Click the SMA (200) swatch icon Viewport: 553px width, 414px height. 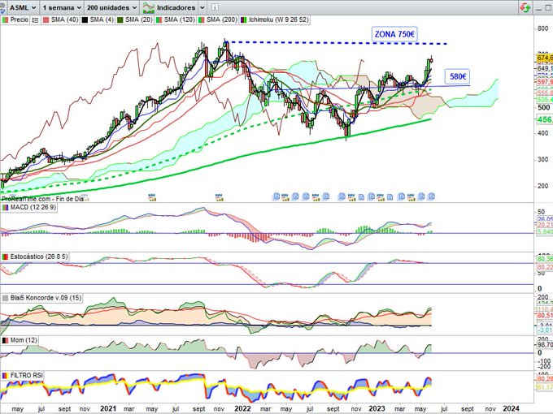click(x=202, y=20)
